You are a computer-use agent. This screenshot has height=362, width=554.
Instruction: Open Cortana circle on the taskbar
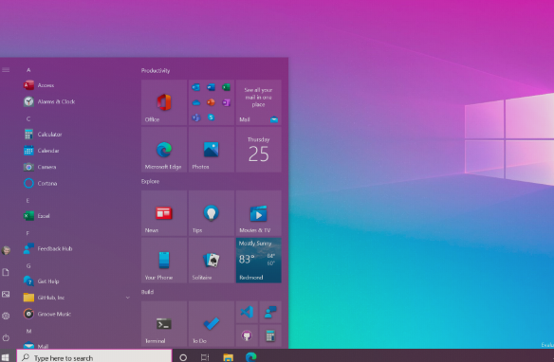click(183, 357)
